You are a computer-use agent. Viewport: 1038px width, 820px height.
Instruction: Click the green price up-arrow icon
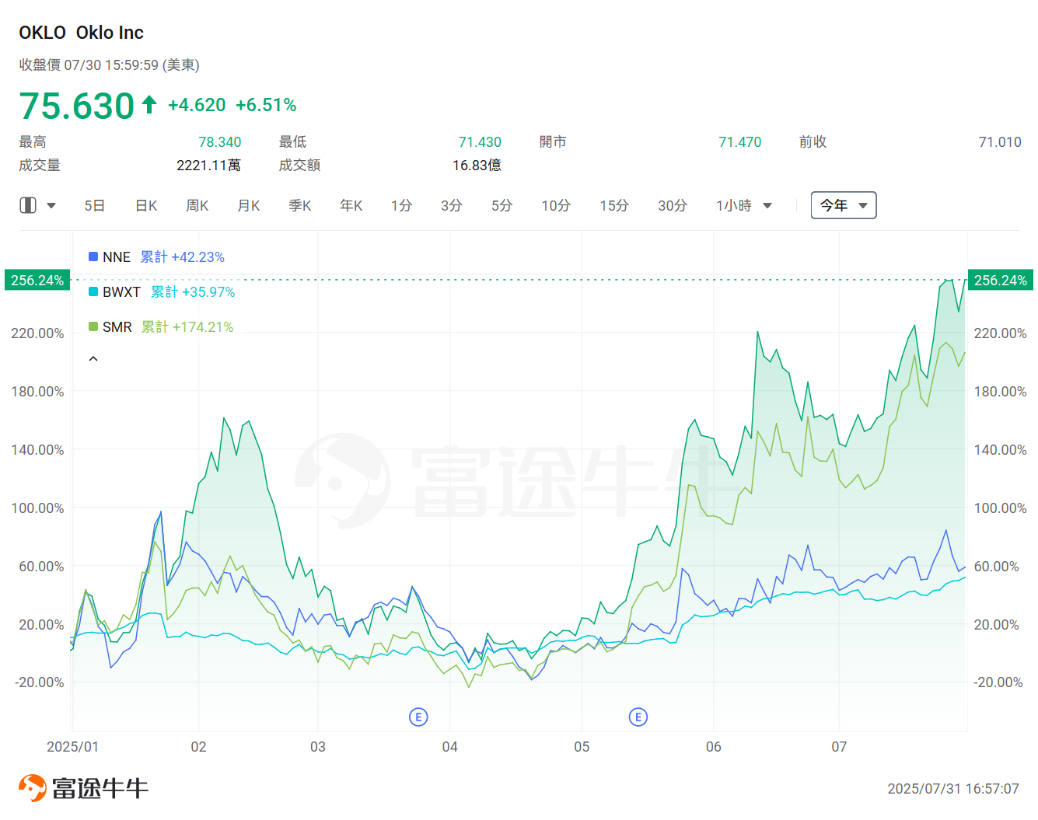pos(150,104)
